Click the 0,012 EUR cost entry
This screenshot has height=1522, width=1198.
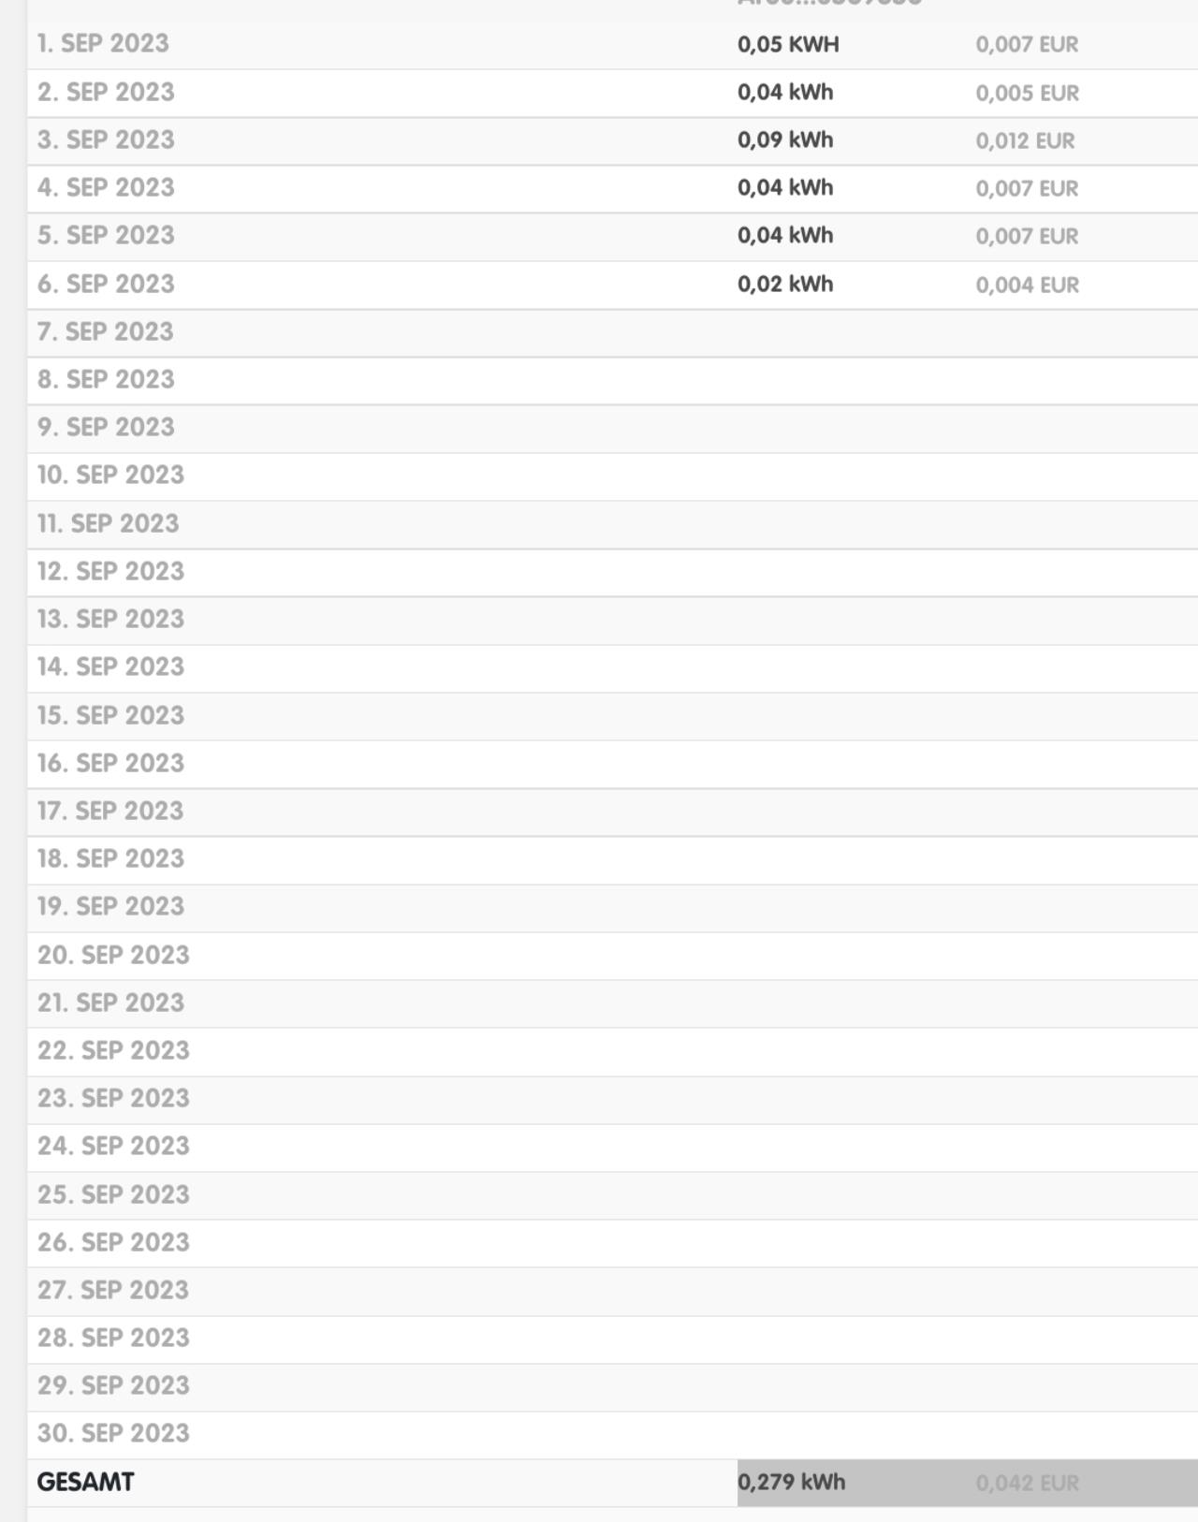click(1025, 140)
